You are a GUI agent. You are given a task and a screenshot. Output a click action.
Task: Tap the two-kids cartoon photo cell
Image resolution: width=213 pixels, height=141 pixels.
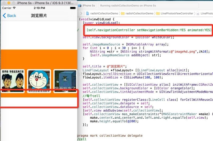click(13, 81)
